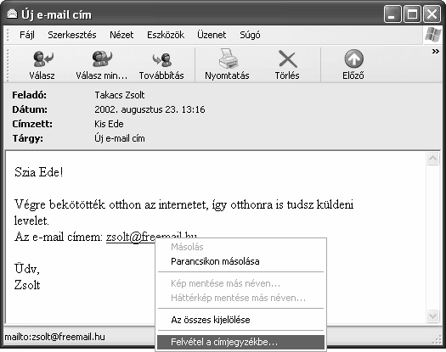The image size is (446, 352).
Task: Delete the message with Törlés
Action: 287,65
